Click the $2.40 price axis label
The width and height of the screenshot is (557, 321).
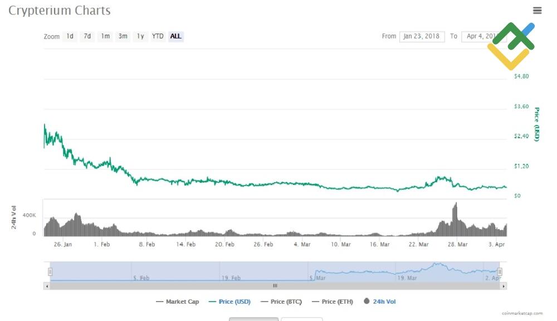[x=521, y=136]
